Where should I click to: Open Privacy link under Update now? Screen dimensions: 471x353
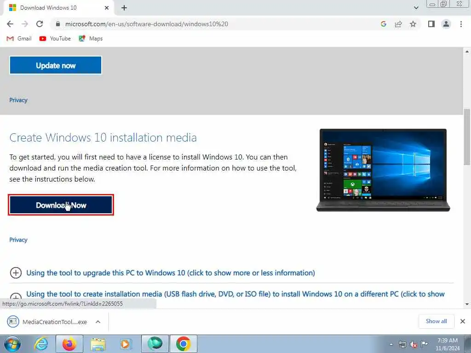18,100
